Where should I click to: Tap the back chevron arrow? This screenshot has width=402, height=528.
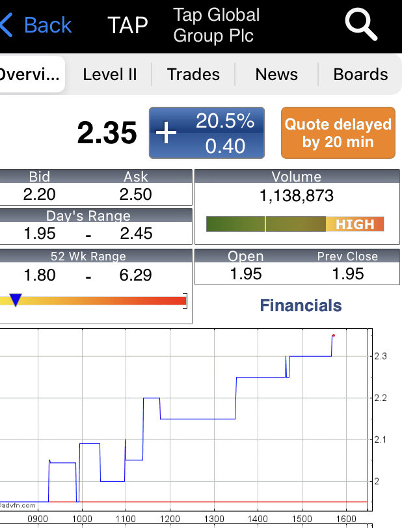pos(7,25)
